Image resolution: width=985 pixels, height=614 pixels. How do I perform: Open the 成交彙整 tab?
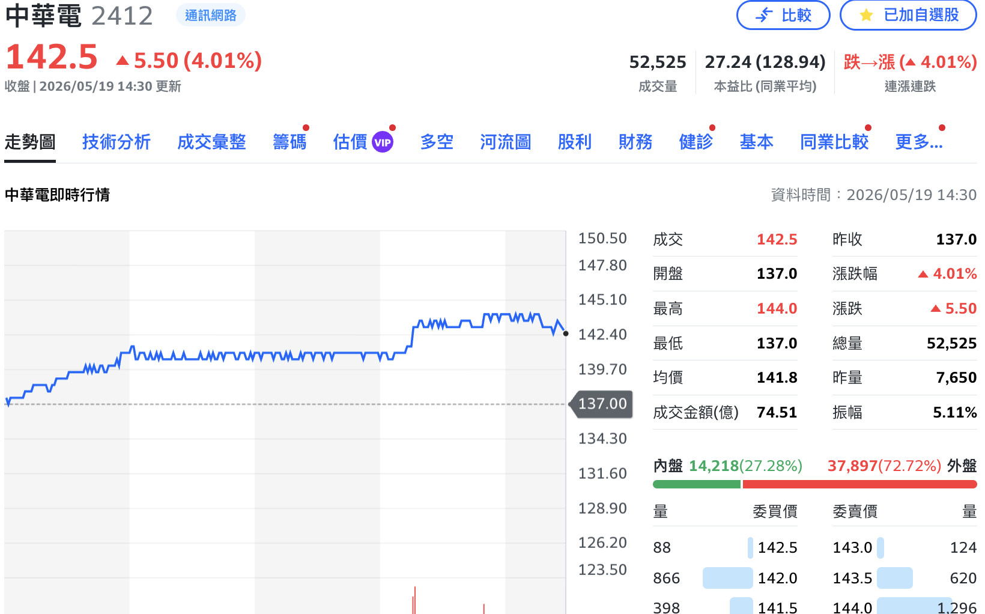[211, 142]
